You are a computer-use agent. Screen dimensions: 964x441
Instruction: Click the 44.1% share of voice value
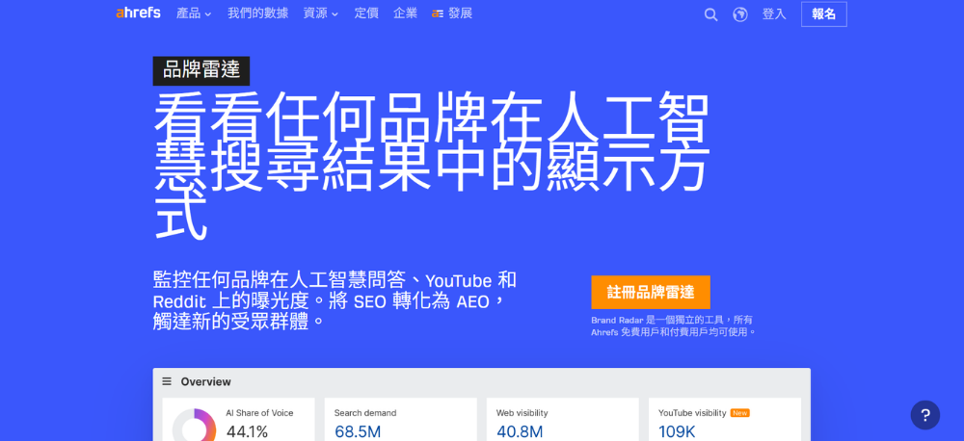point(247,431)
